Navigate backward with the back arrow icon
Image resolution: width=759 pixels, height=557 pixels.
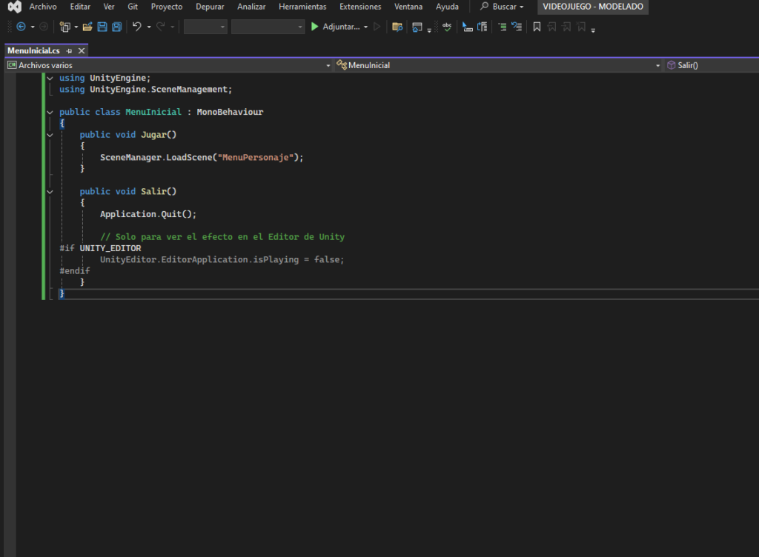(21, 27)
